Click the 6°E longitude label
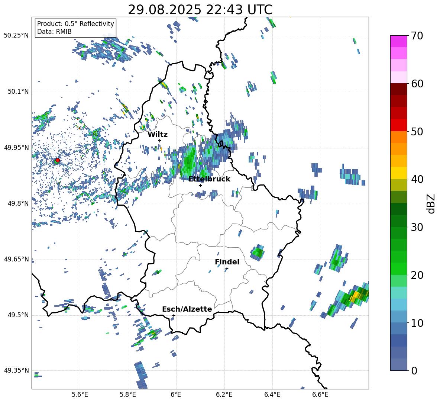The height and width of the screenshot is (402, 440). pyautogui.click(x=176, y=395)
